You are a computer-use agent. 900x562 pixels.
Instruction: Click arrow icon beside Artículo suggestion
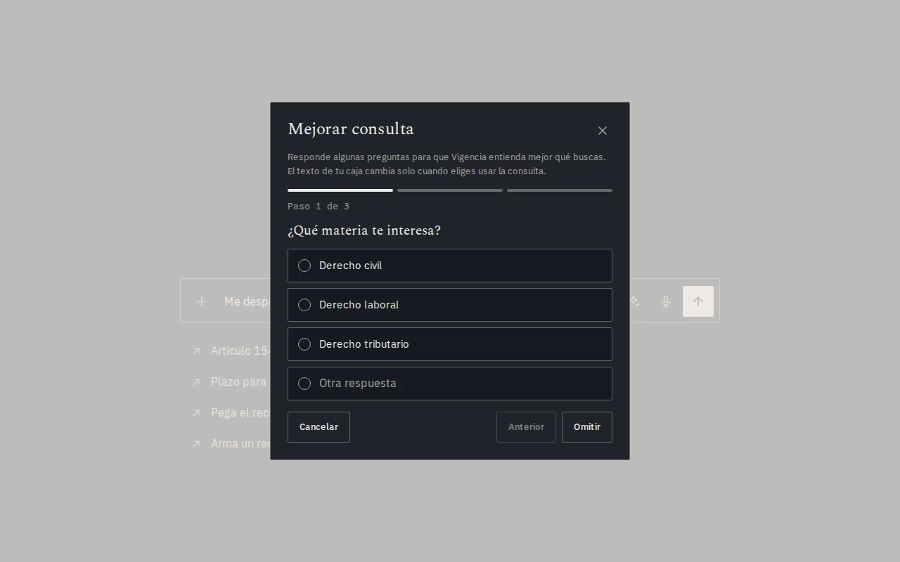[x=196, y=351]
